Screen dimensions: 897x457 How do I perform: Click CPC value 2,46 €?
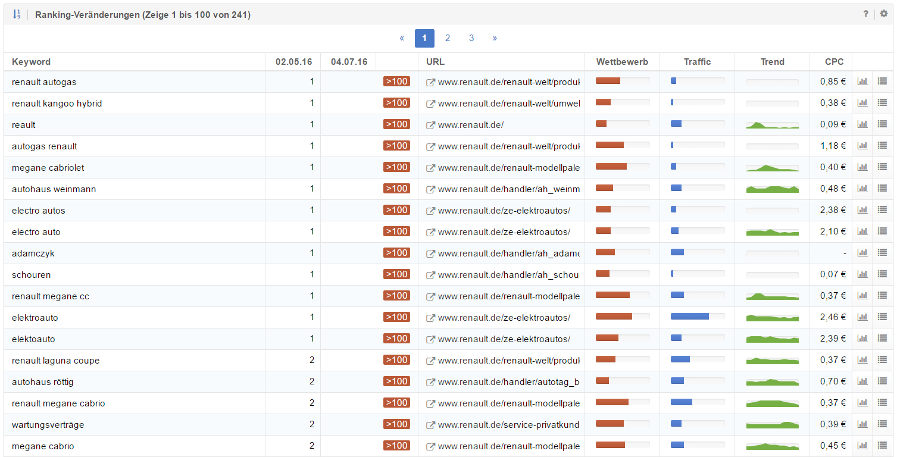coord(833,317)
